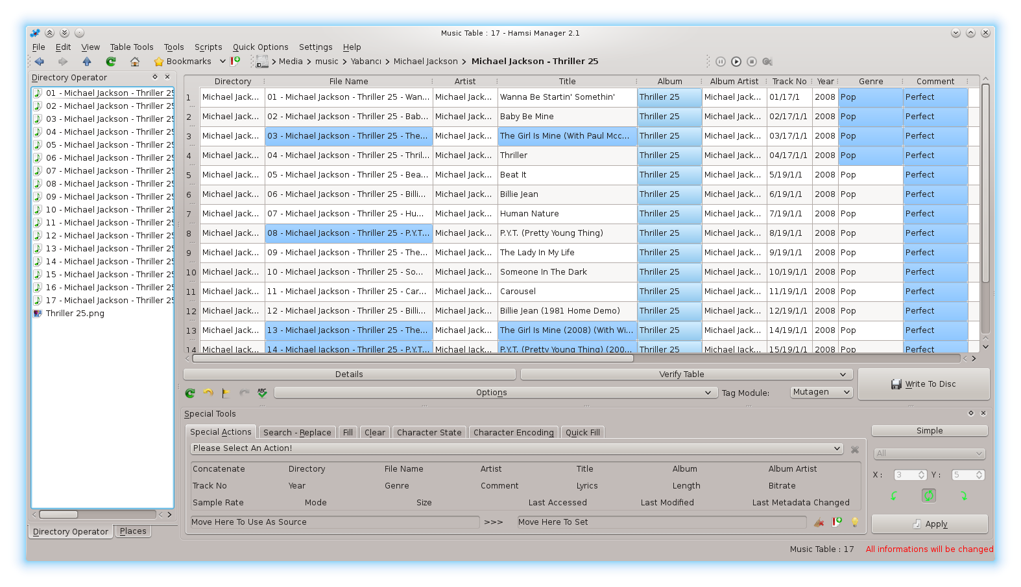Toggle the Simple mode button

pos(930,431)
